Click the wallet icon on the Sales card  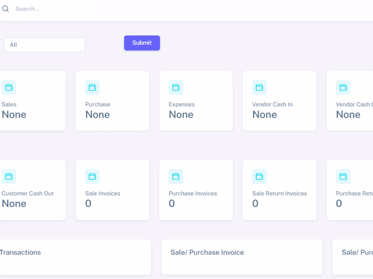pyautogui.click(x=9, y=87)
